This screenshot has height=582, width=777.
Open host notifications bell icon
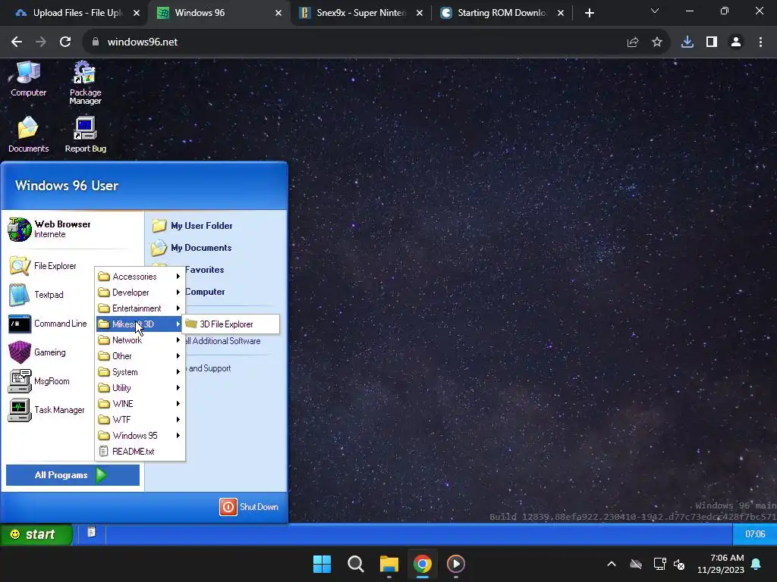click(757, 564)
